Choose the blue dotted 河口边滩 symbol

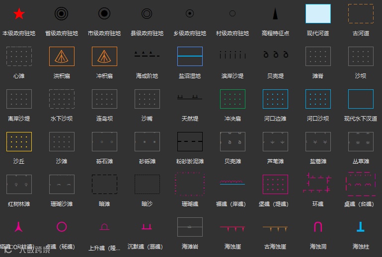(x=275, y=99)
